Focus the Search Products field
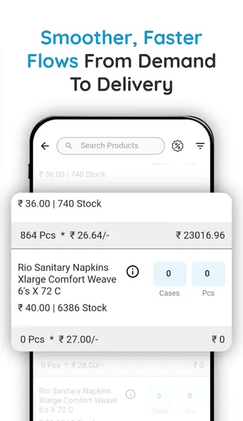243x421 pixels. click(110, 146)
